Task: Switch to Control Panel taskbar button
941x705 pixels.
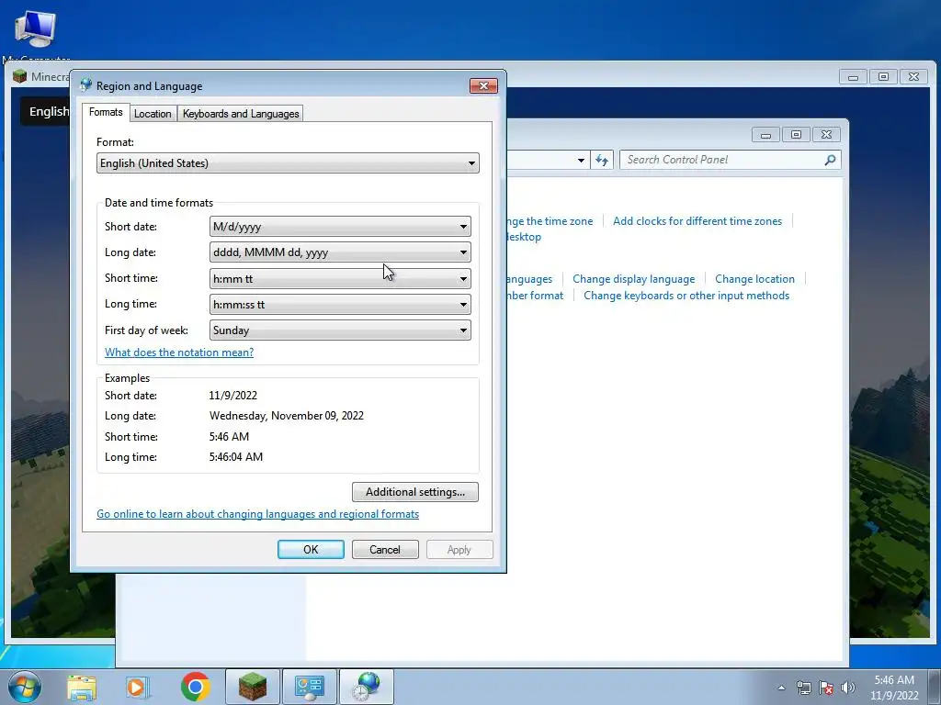Action: [310, 687]
